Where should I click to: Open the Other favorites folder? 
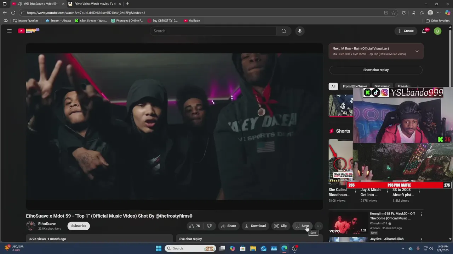click(438, 21)
